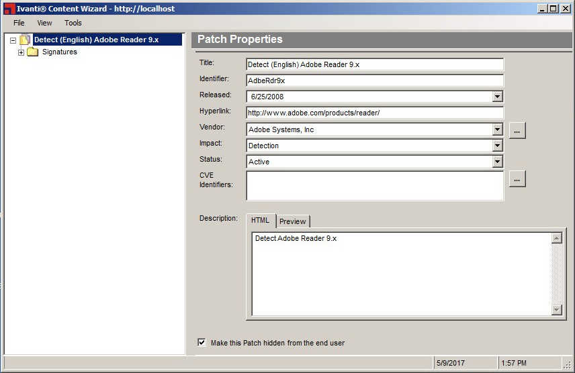Switch to the HTML description tab
This screenshot has height=373, width=575.
point(261,220)
